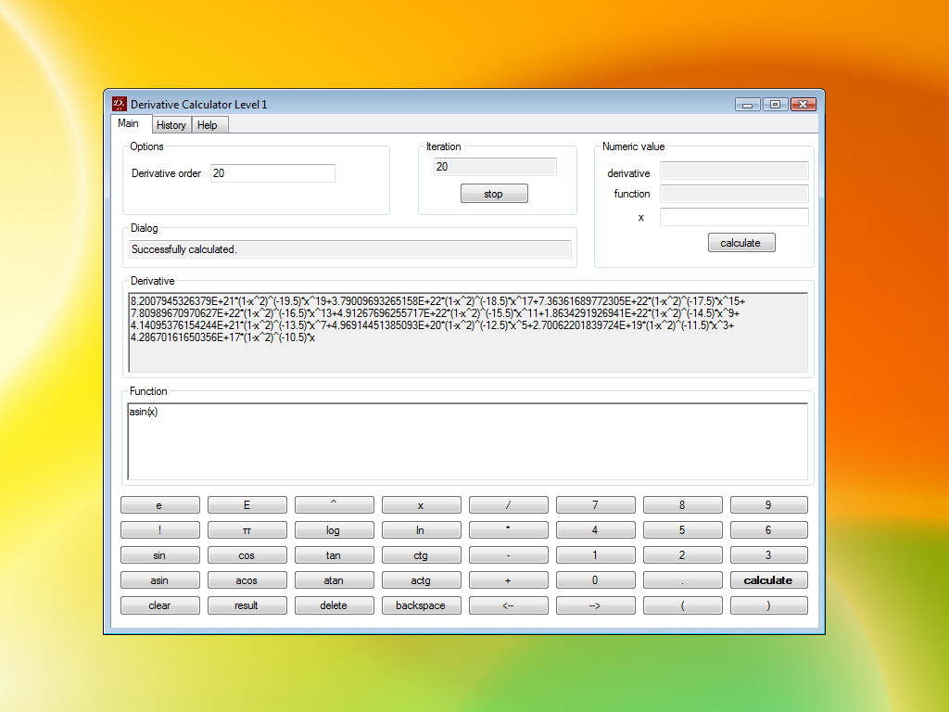
Task: Tap the digit 6 key
Action: click(768, 530)
